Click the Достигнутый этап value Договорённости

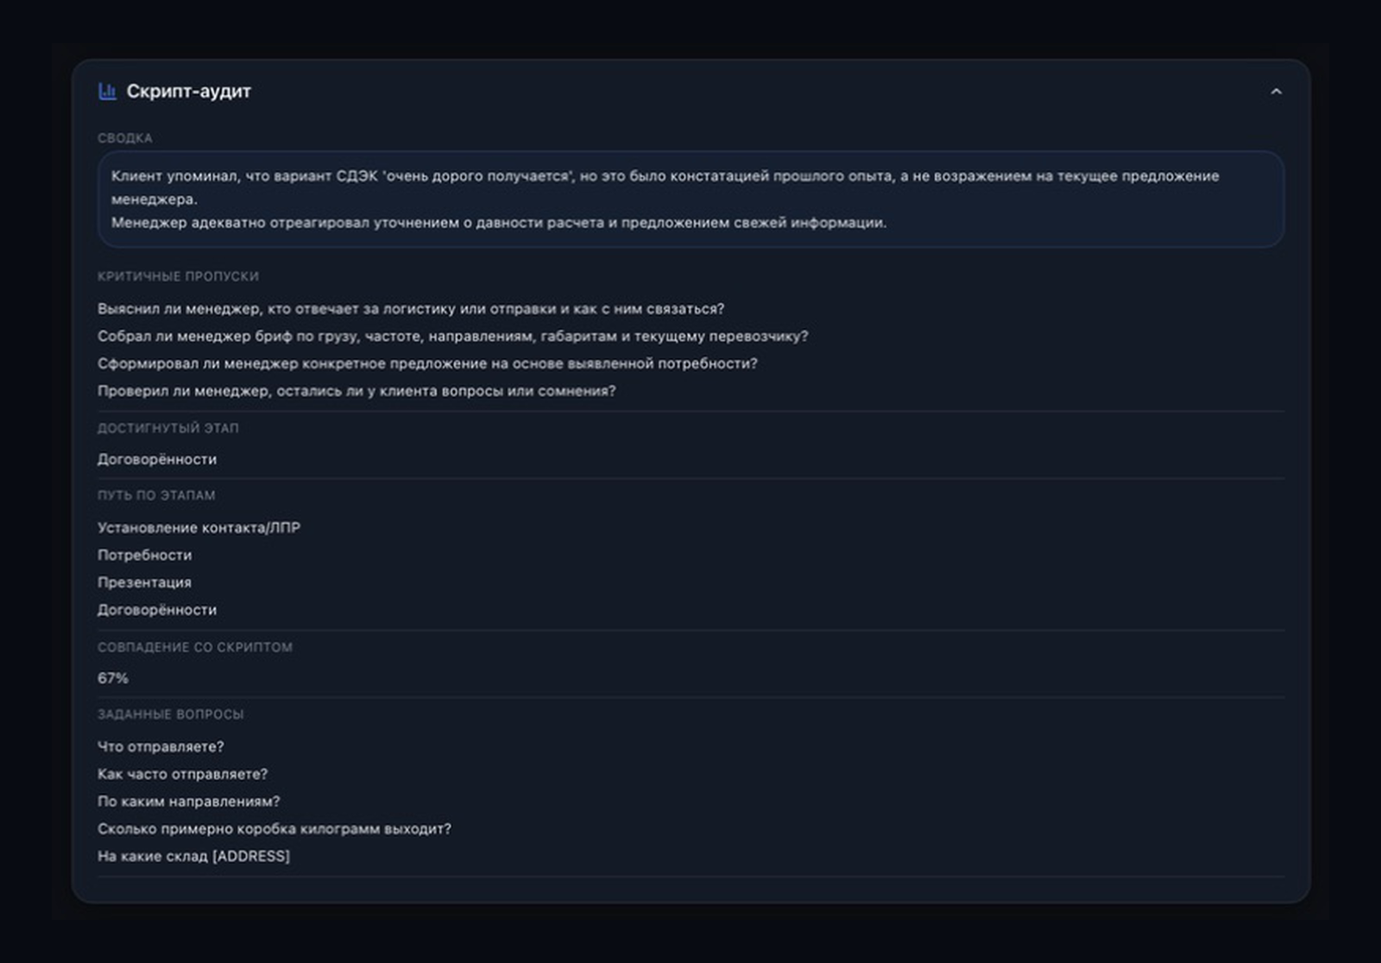pyautogui.click(x=157, y=460)
